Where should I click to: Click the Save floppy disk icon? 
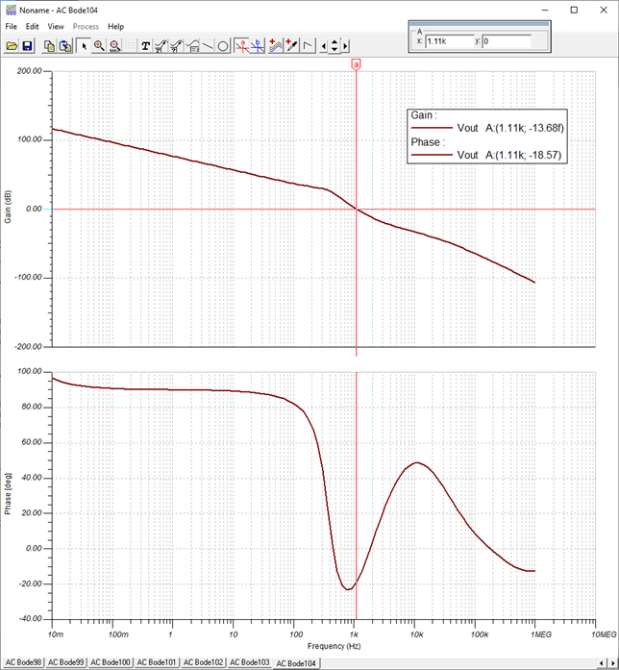(x=27, y=46)
